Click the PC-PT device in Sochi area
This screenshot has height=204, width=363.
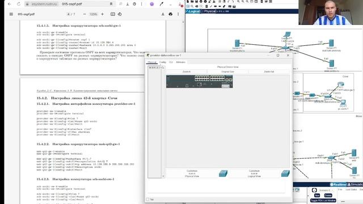343,102
